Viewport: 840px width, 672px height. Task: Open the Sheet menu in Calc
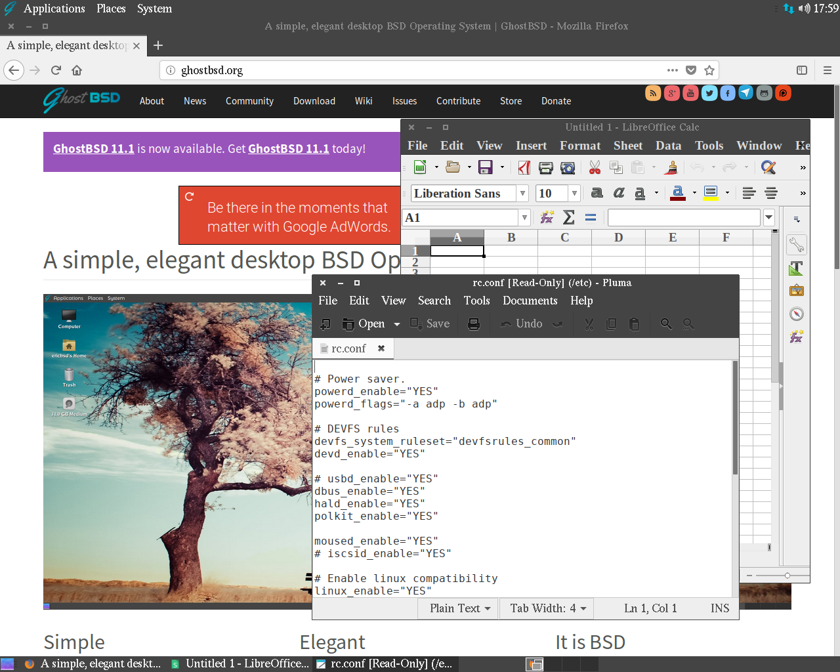[x=628, y=146]
